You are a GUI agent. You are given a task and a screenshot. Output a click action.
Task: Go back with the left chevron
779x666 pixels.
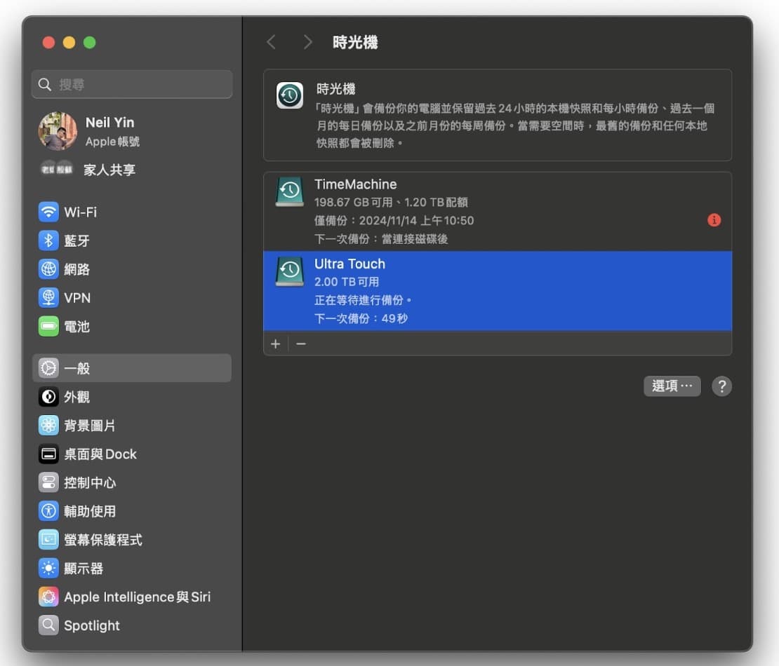click(272, 42)
